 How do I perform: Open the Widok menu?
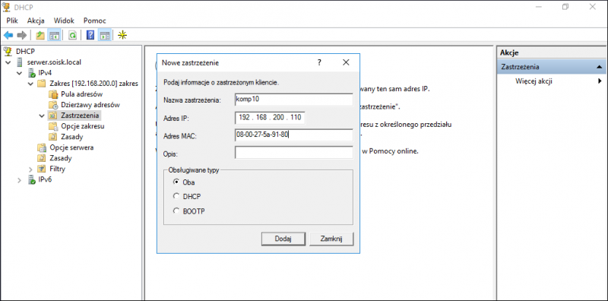[64, 21]
